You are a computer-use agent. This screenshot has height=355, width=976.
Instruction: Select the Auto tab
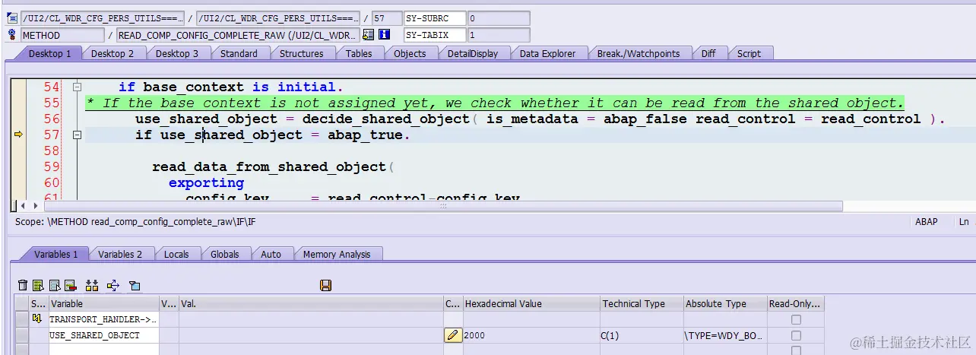271,254
